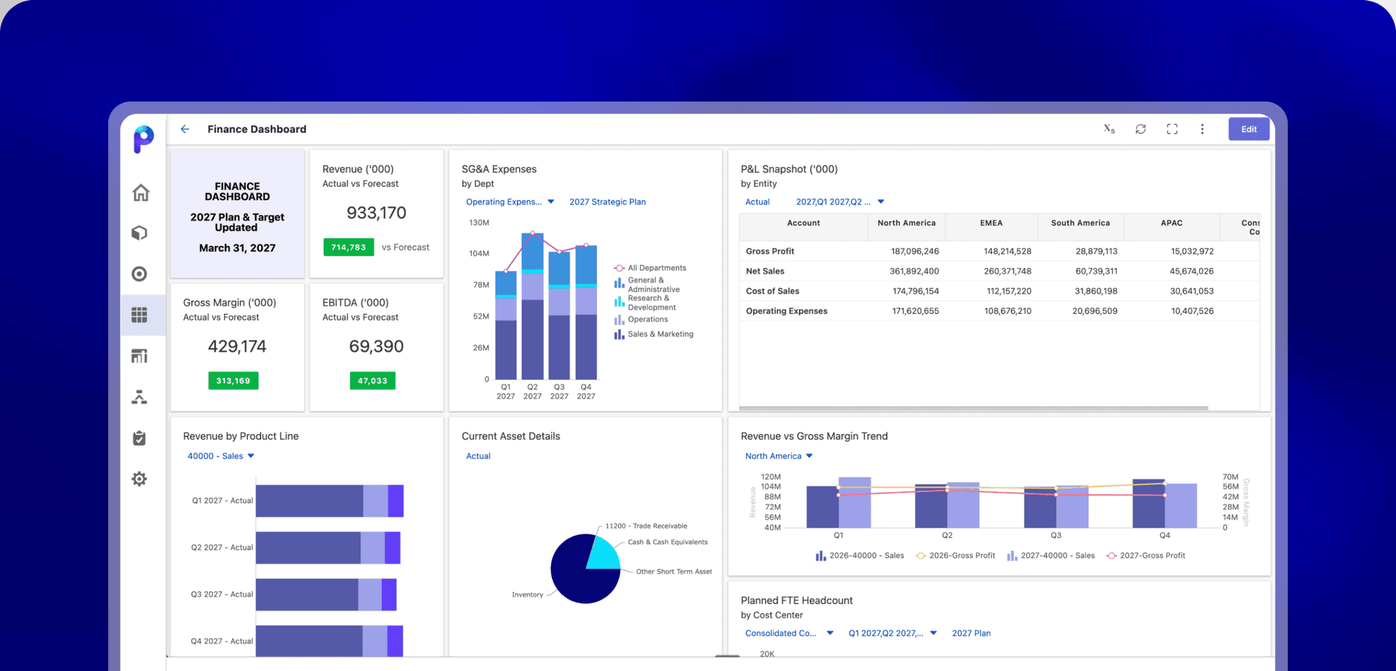
Task: Open the Q1 2027,Q2 2027 headcount dropdown
Action: tap(892, 634)
